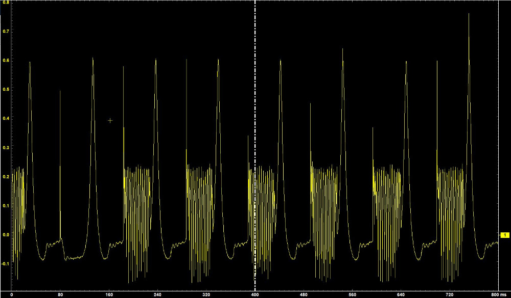The width and height of the screenshot is (511, 298).
Task: Click the 240 time axis label
Action: point(157,294)
